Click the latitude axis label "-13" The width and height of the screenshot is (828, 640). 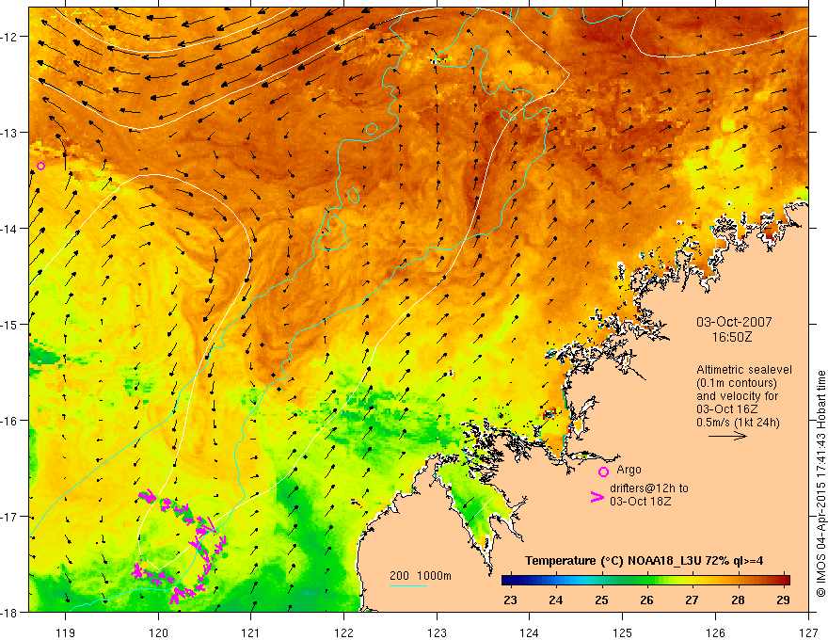[x=10, y=133]
